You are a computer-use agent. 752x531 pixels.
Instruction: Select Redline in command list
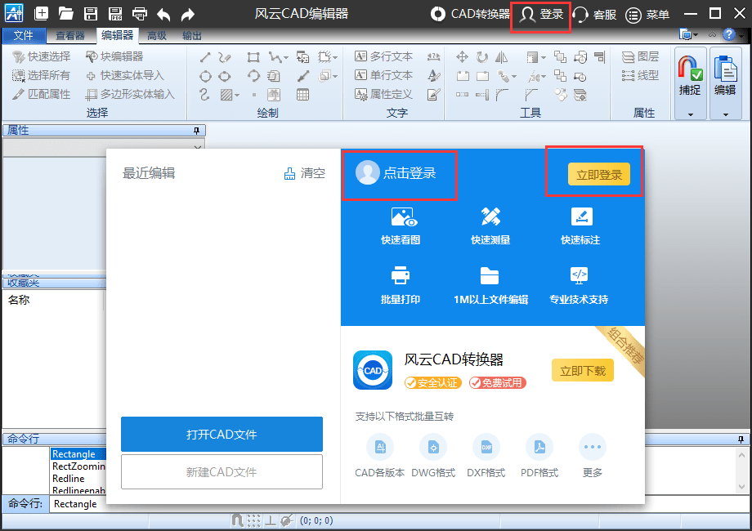click(x=68, y=478)
